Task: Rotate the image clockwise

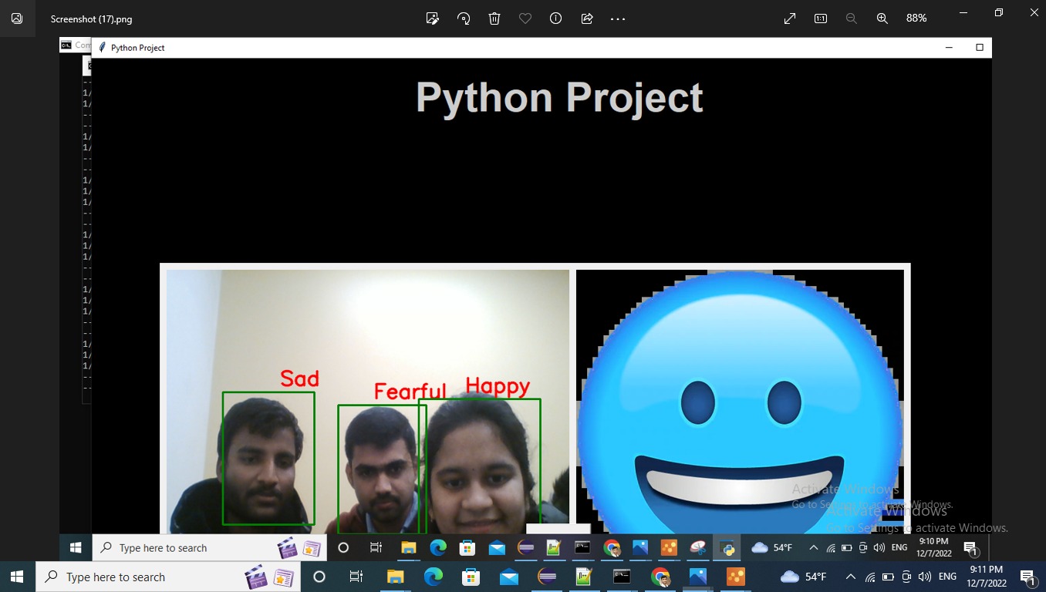Action: (464, 18)
